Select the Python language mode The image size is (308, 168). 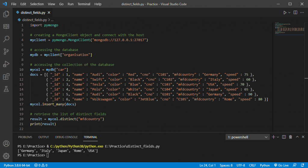coord(265,165)
